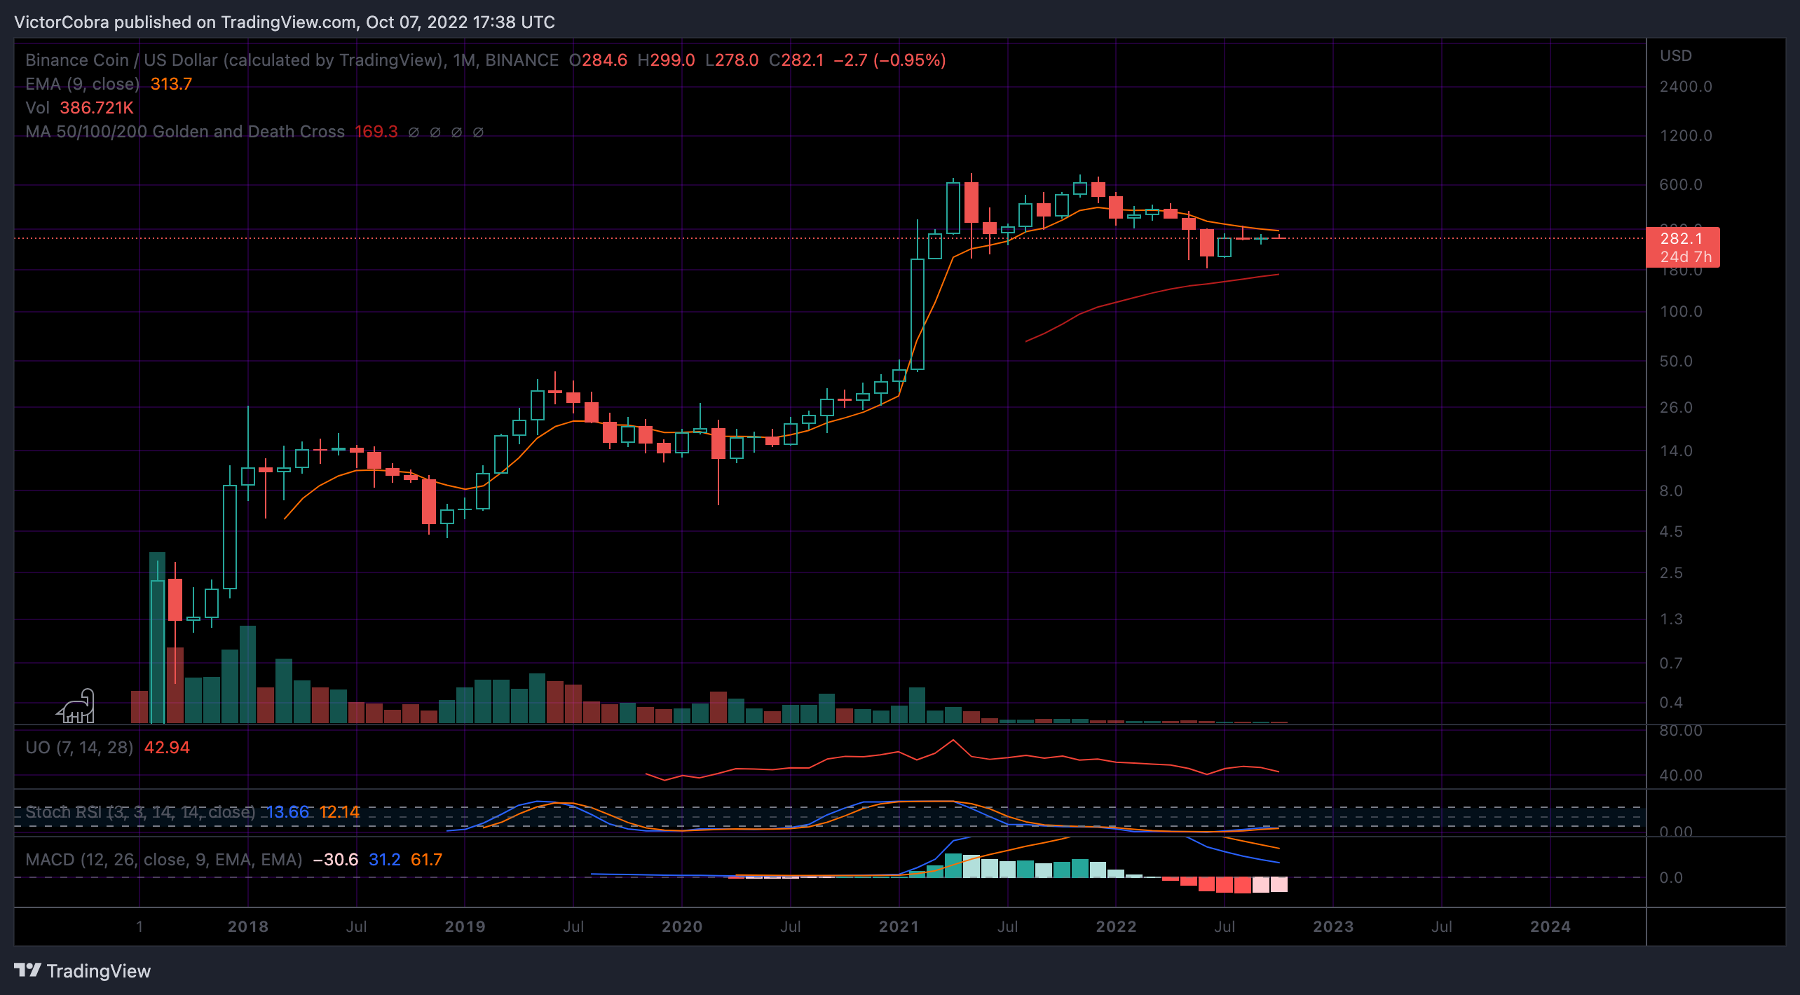This screenshot has height=995, width=1800.
Task: Click the 2400.0 price axis label
Action: tap(1686, 86)
